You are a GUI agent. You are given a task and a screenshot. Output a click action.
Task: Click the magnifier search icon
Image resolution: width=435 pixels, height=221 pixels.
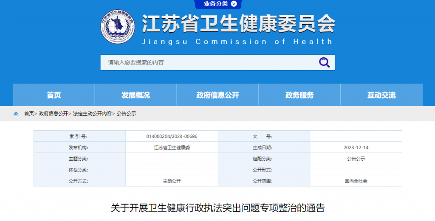click(324, 63)
